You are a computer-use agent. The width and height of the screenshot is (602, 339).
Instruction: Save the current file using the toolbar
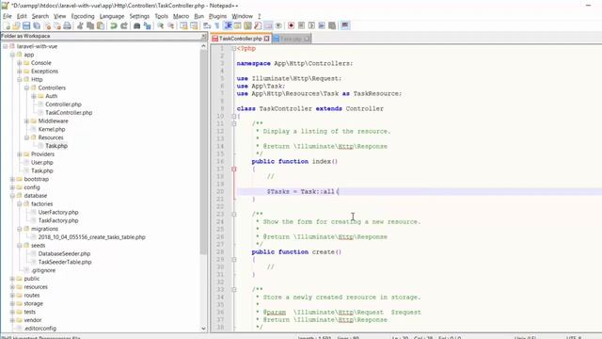(26, 25)
